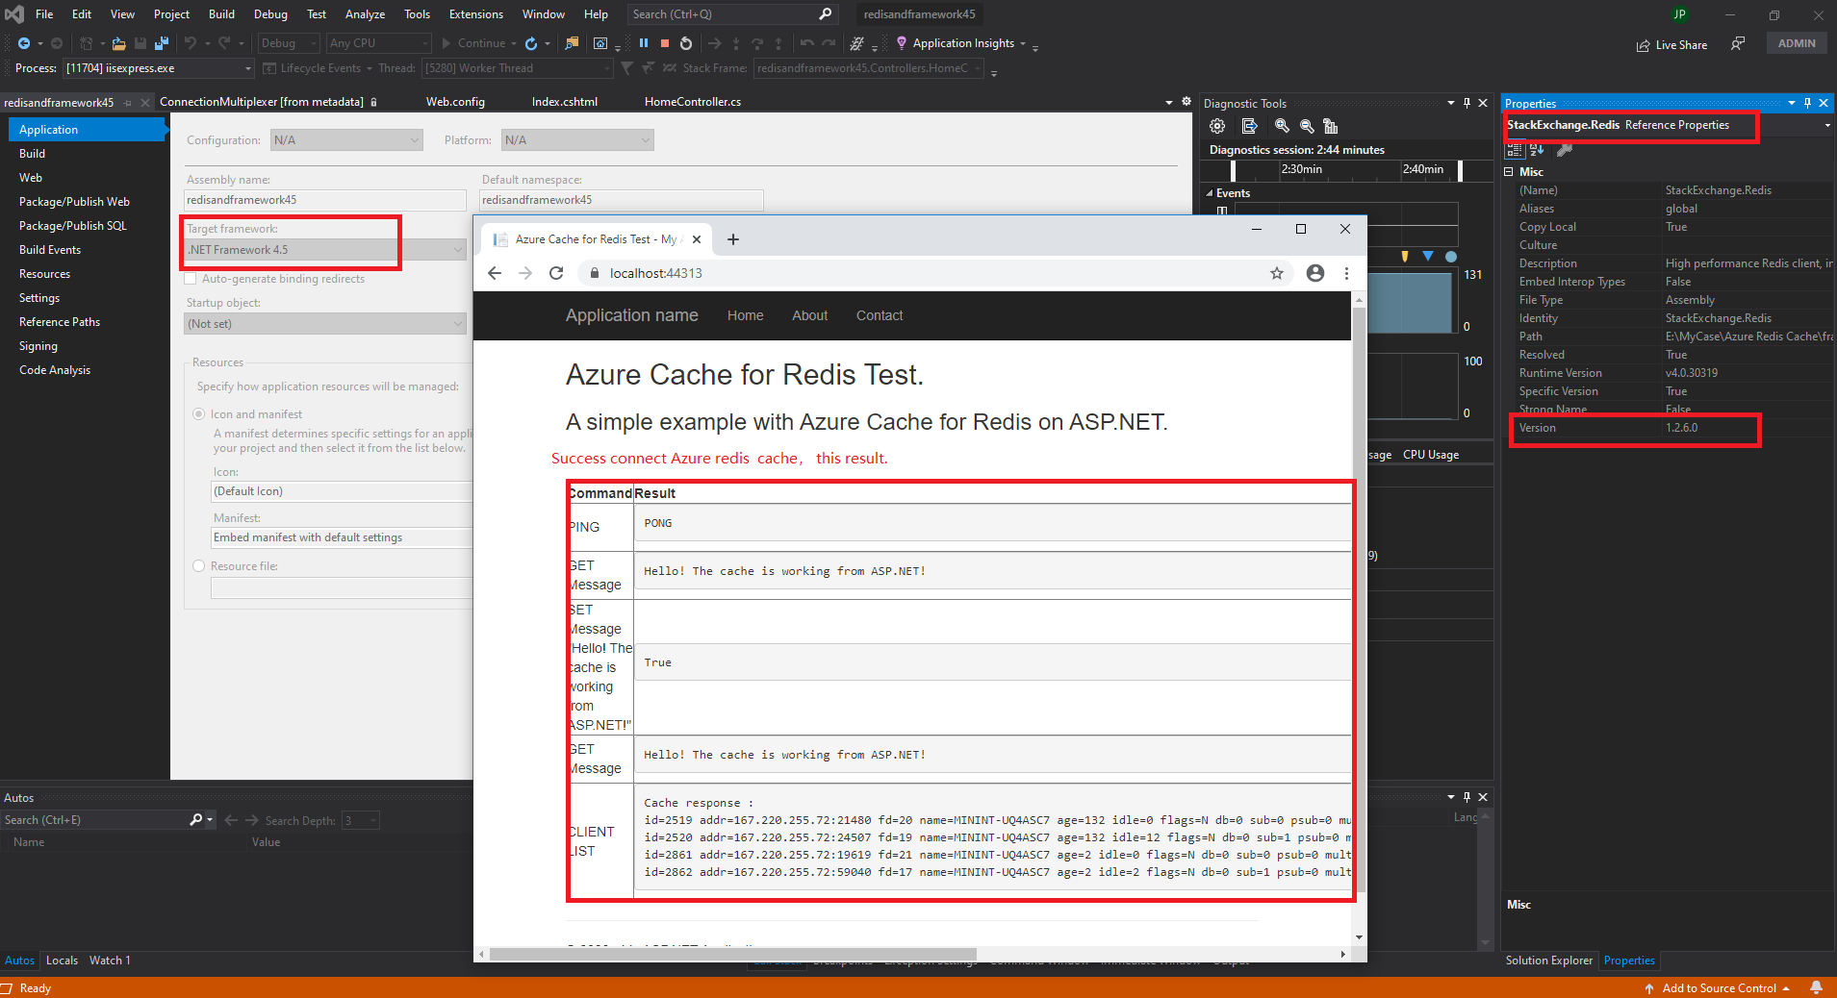This screenshot has height=998, width=1837.
Task: Open the Thread Worker Thread dropdown
Action: pyautogui.click(x=518, y=68)
